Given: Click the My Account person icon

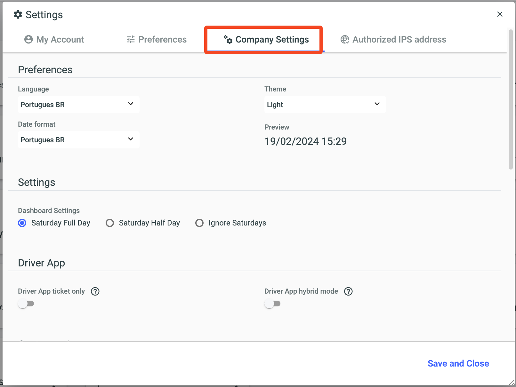Looking at the screenshot, I should [x=28, y=39].
